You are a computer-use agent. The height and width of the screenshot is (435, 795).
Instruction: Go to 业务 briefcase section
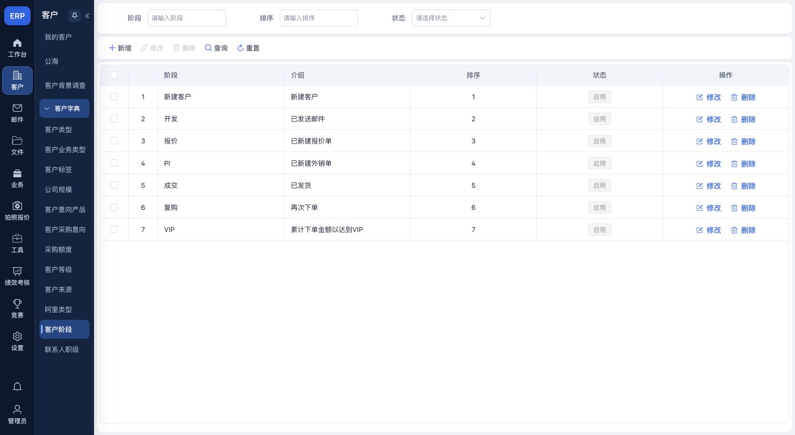point(17,178)
